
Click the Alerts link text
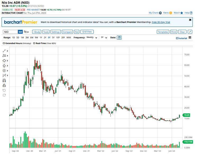[166, 13]
